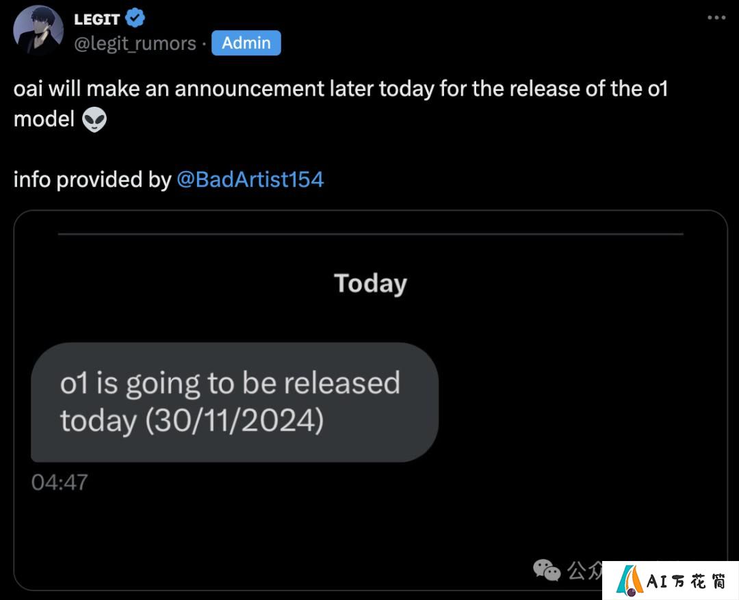Screen dimensions: 739x600
Task: Click the Admin badge
Action: click(x=246, y=43)
